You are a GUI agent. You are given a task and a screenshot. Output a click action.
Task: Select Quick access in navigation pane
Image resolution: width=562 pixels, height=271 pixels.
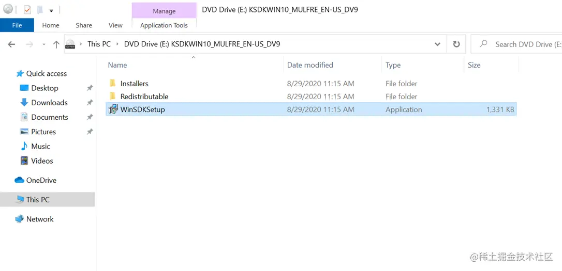pos(47,73)
